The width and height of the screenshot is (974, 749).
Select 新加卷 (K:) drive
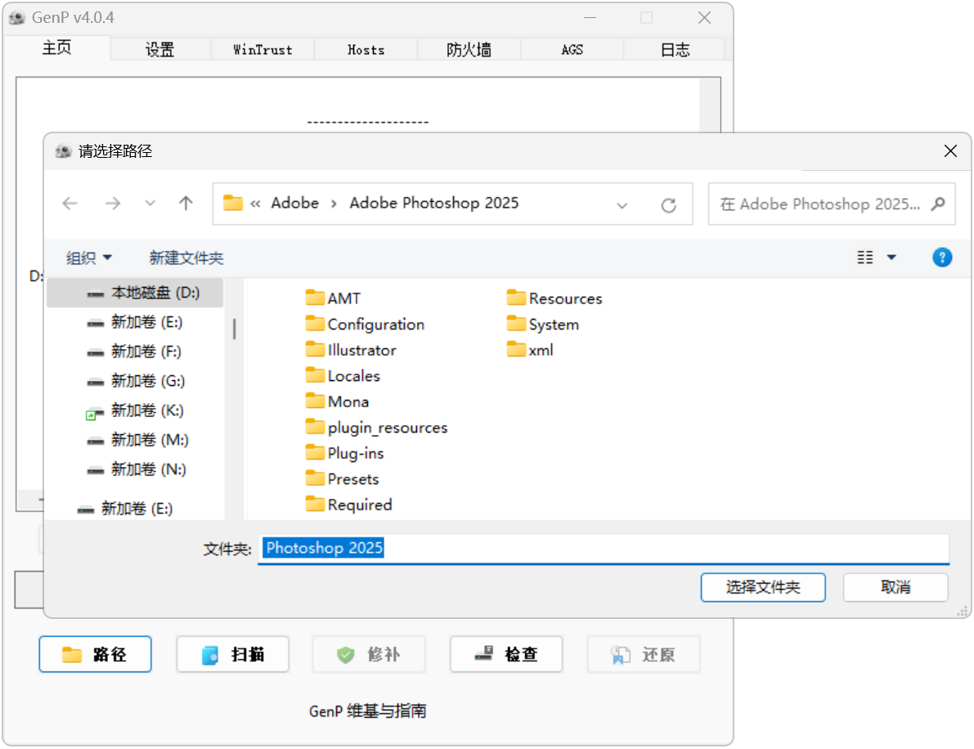(x=135, y=410)
